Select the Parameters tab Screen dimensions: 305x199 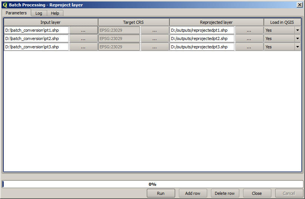16,13
